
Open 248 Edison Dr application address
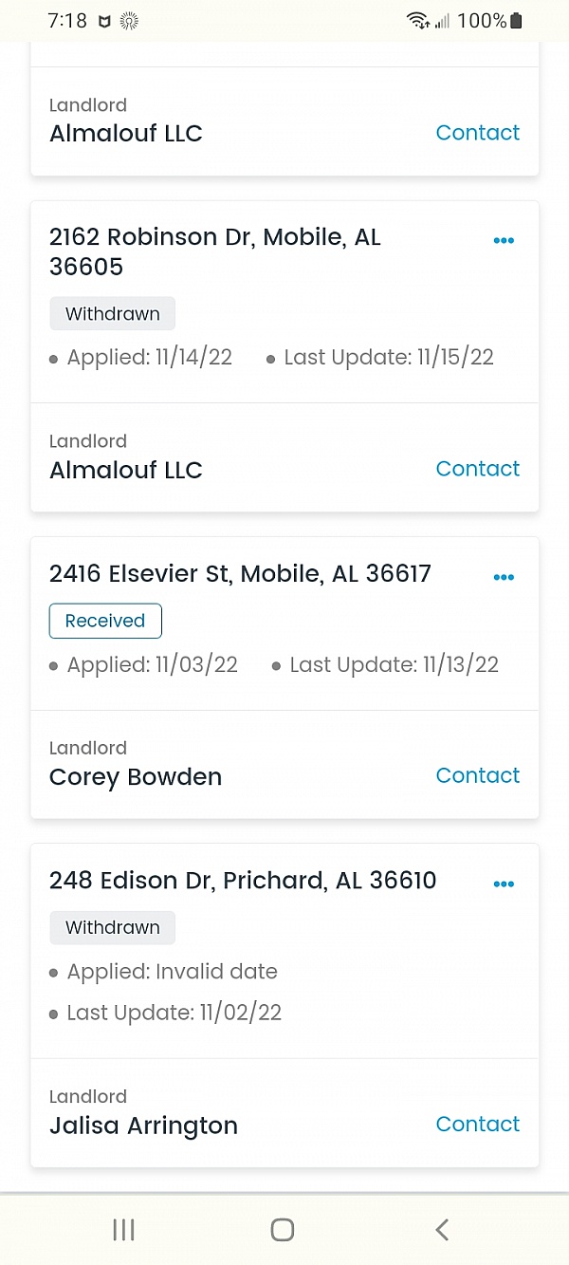pos(243,881)
